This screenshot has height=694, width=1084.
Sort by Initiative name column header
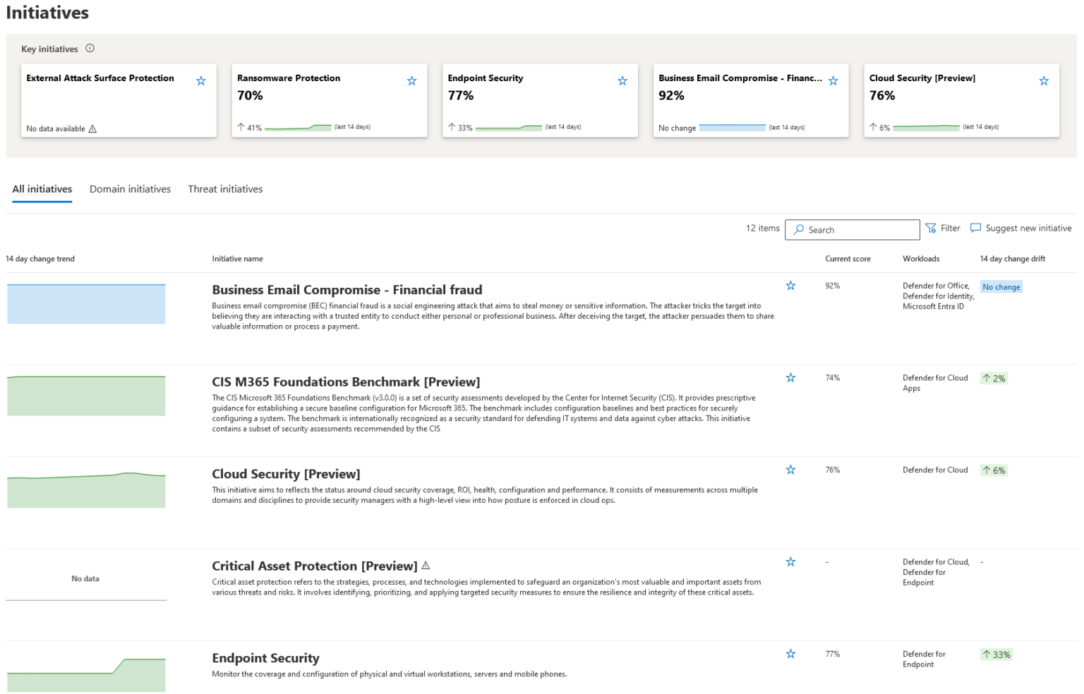coord(237,259)
